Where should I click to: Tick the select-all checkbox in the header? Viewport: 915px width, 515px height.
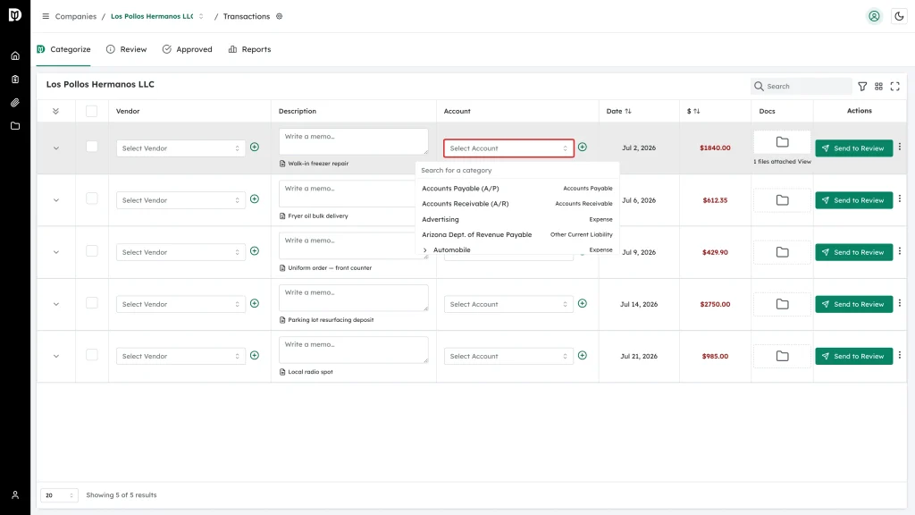[92, 111]
